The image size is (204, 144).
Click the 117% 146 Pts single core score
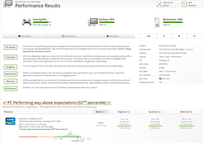[124, 128]
